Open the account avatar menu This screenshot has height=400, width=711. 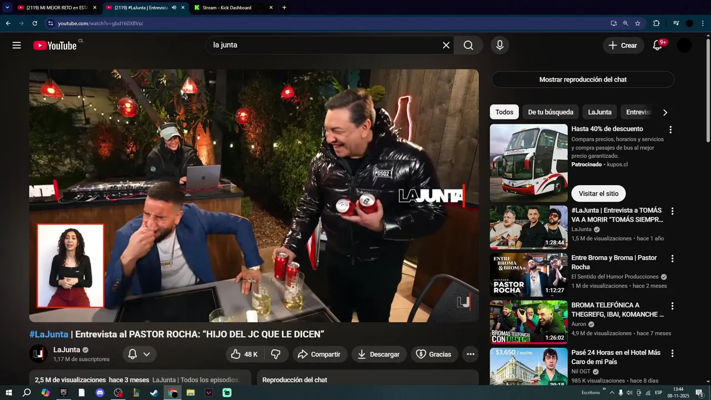pyautogui.click(x=684, y=46)
